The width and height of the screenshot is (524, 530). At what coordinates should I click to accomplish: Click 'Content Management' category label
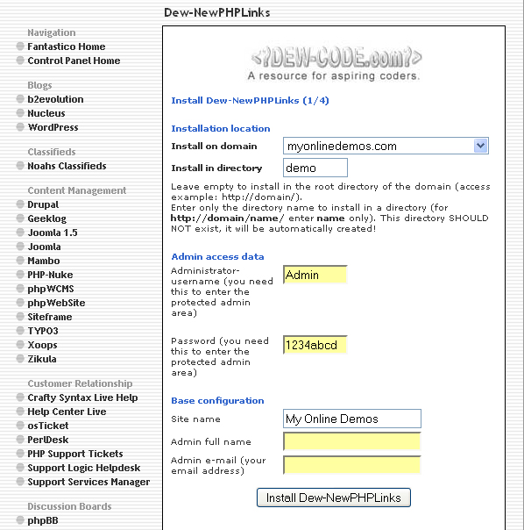click(77, 190)
